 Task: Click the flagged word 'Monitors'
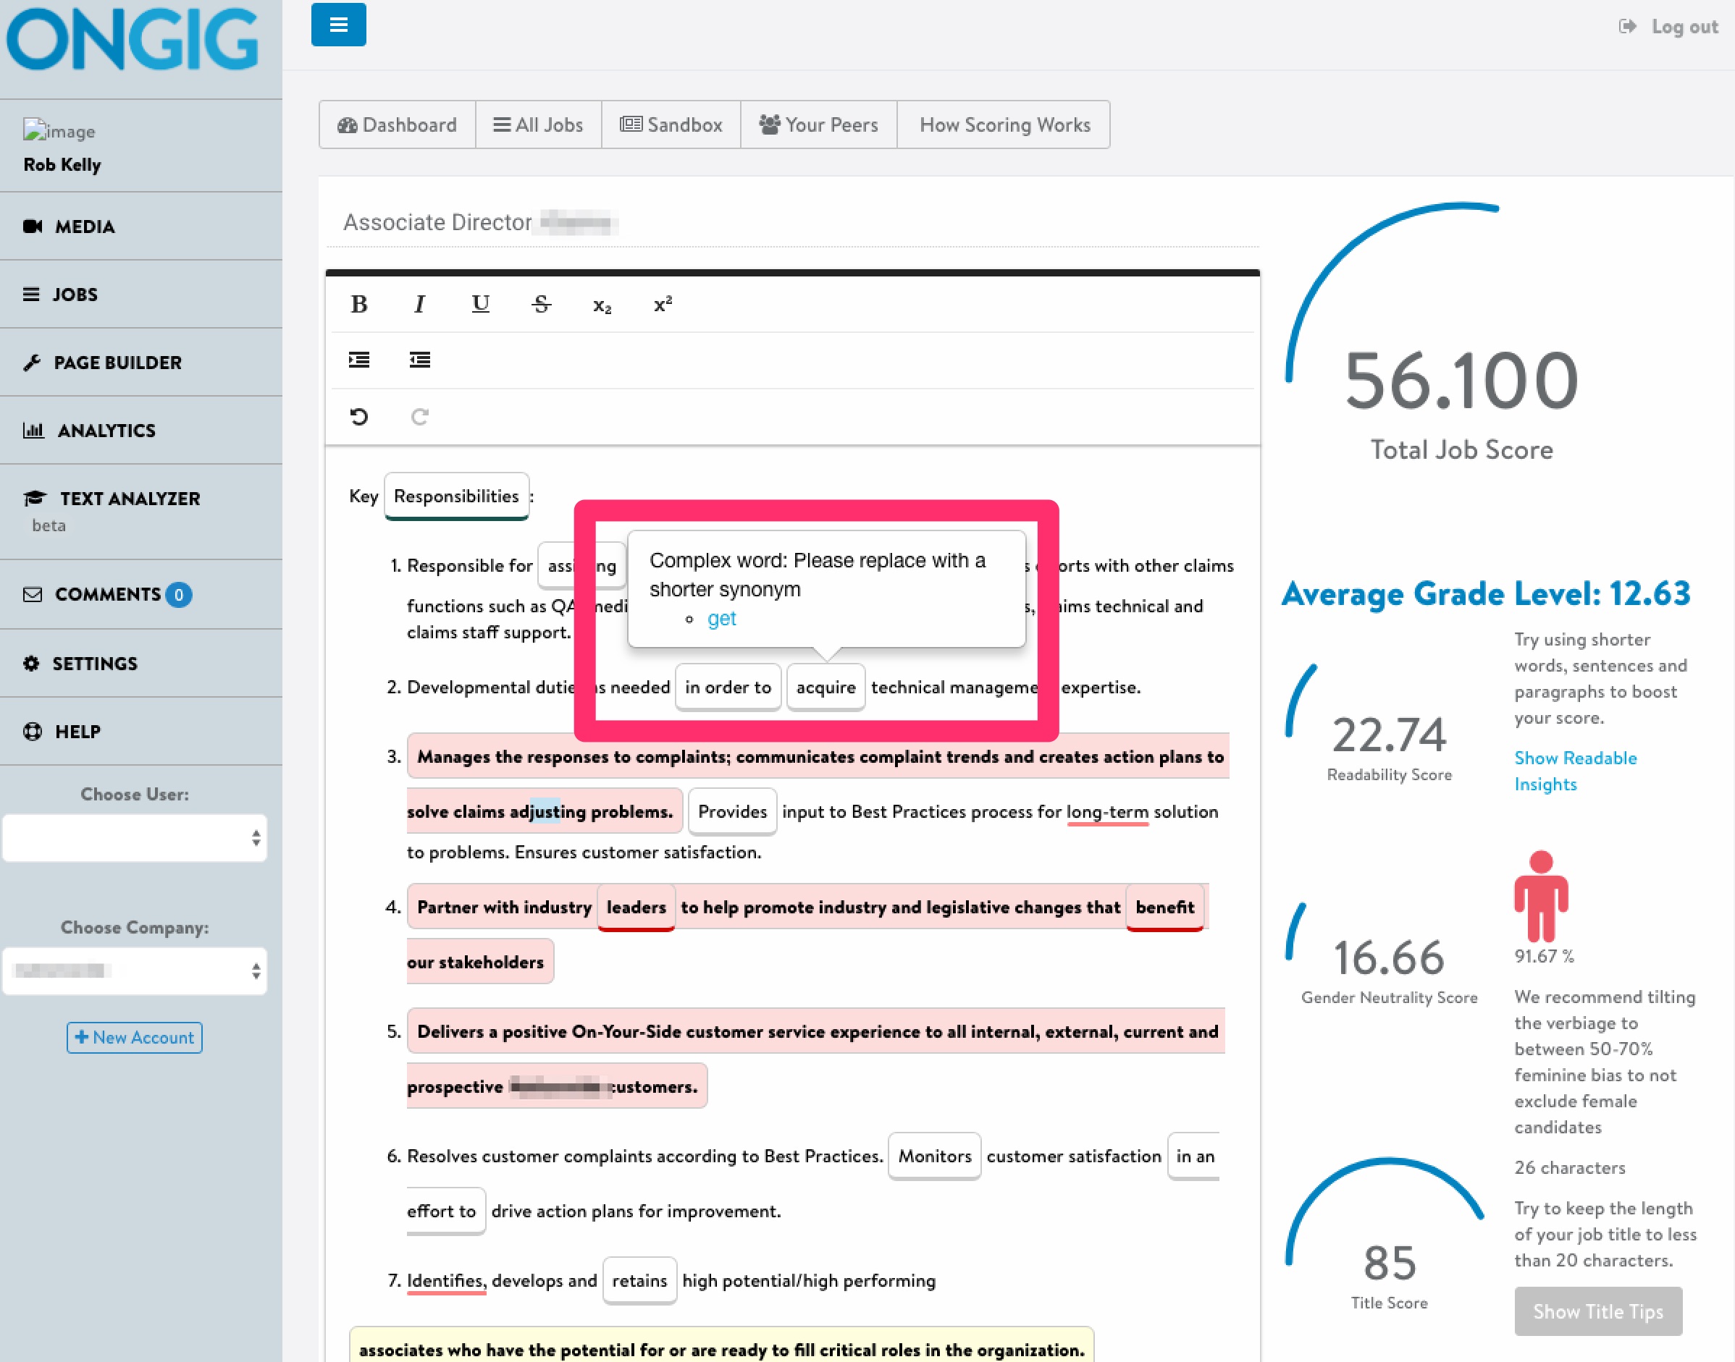(x=935, y=1156)
